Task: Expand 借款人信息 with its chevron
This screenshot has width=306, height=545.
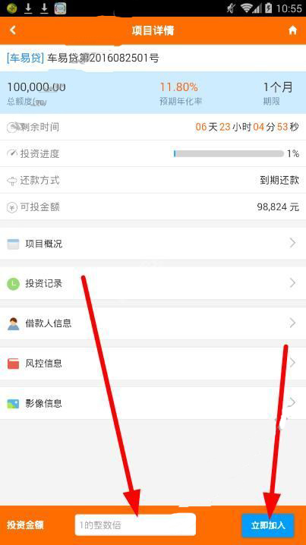Action: click(293, 323)
